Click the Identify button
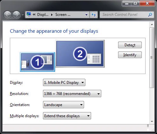 130,55
